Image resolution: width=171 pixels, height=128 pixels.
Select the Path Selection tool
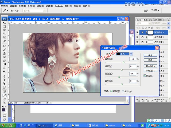(4, 83)
